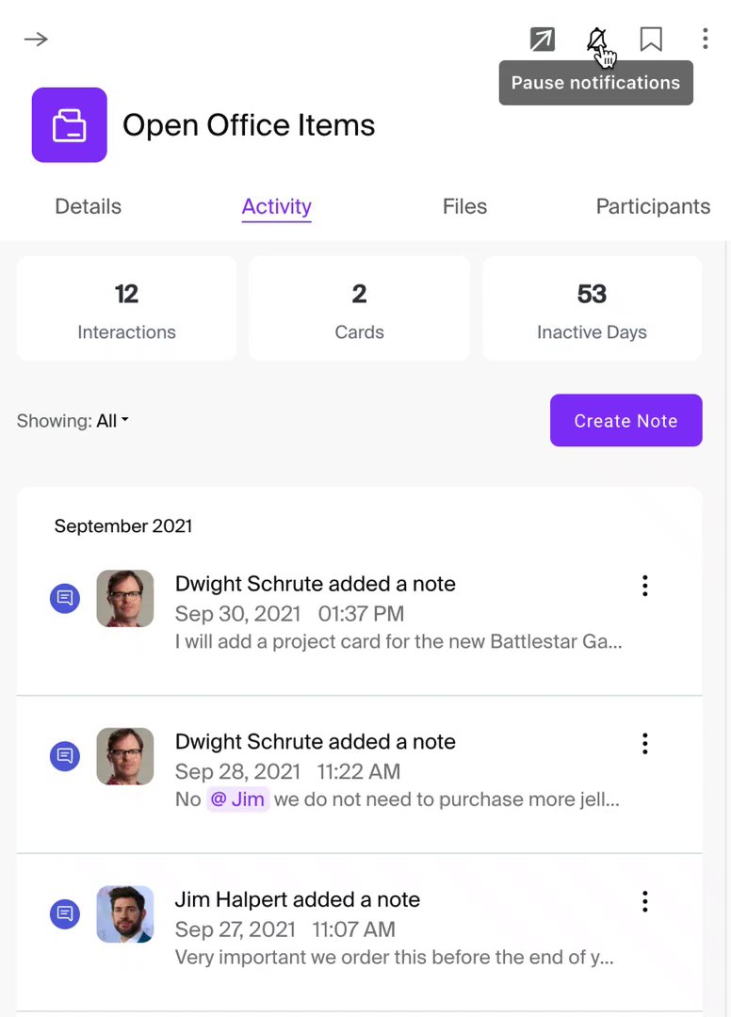Image resolution: width=731 pixels, height=1017 pixels.
Task: Switch to the Details tab
Action: [x=89, y=206]
